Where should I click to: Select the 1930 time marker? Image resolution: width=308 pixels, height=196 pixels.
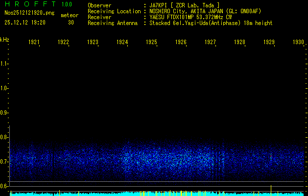(x=298, y=43)
